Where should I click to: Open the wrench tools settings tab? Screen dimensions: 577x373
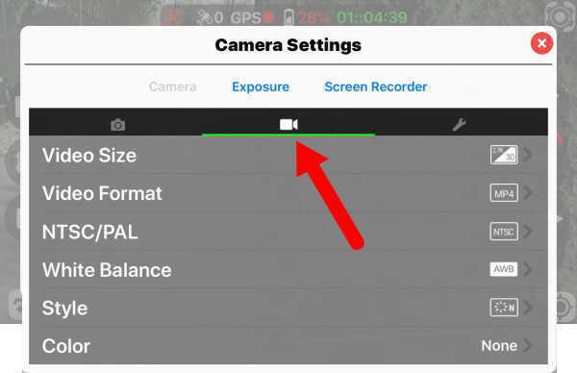[x=460, y=125]
